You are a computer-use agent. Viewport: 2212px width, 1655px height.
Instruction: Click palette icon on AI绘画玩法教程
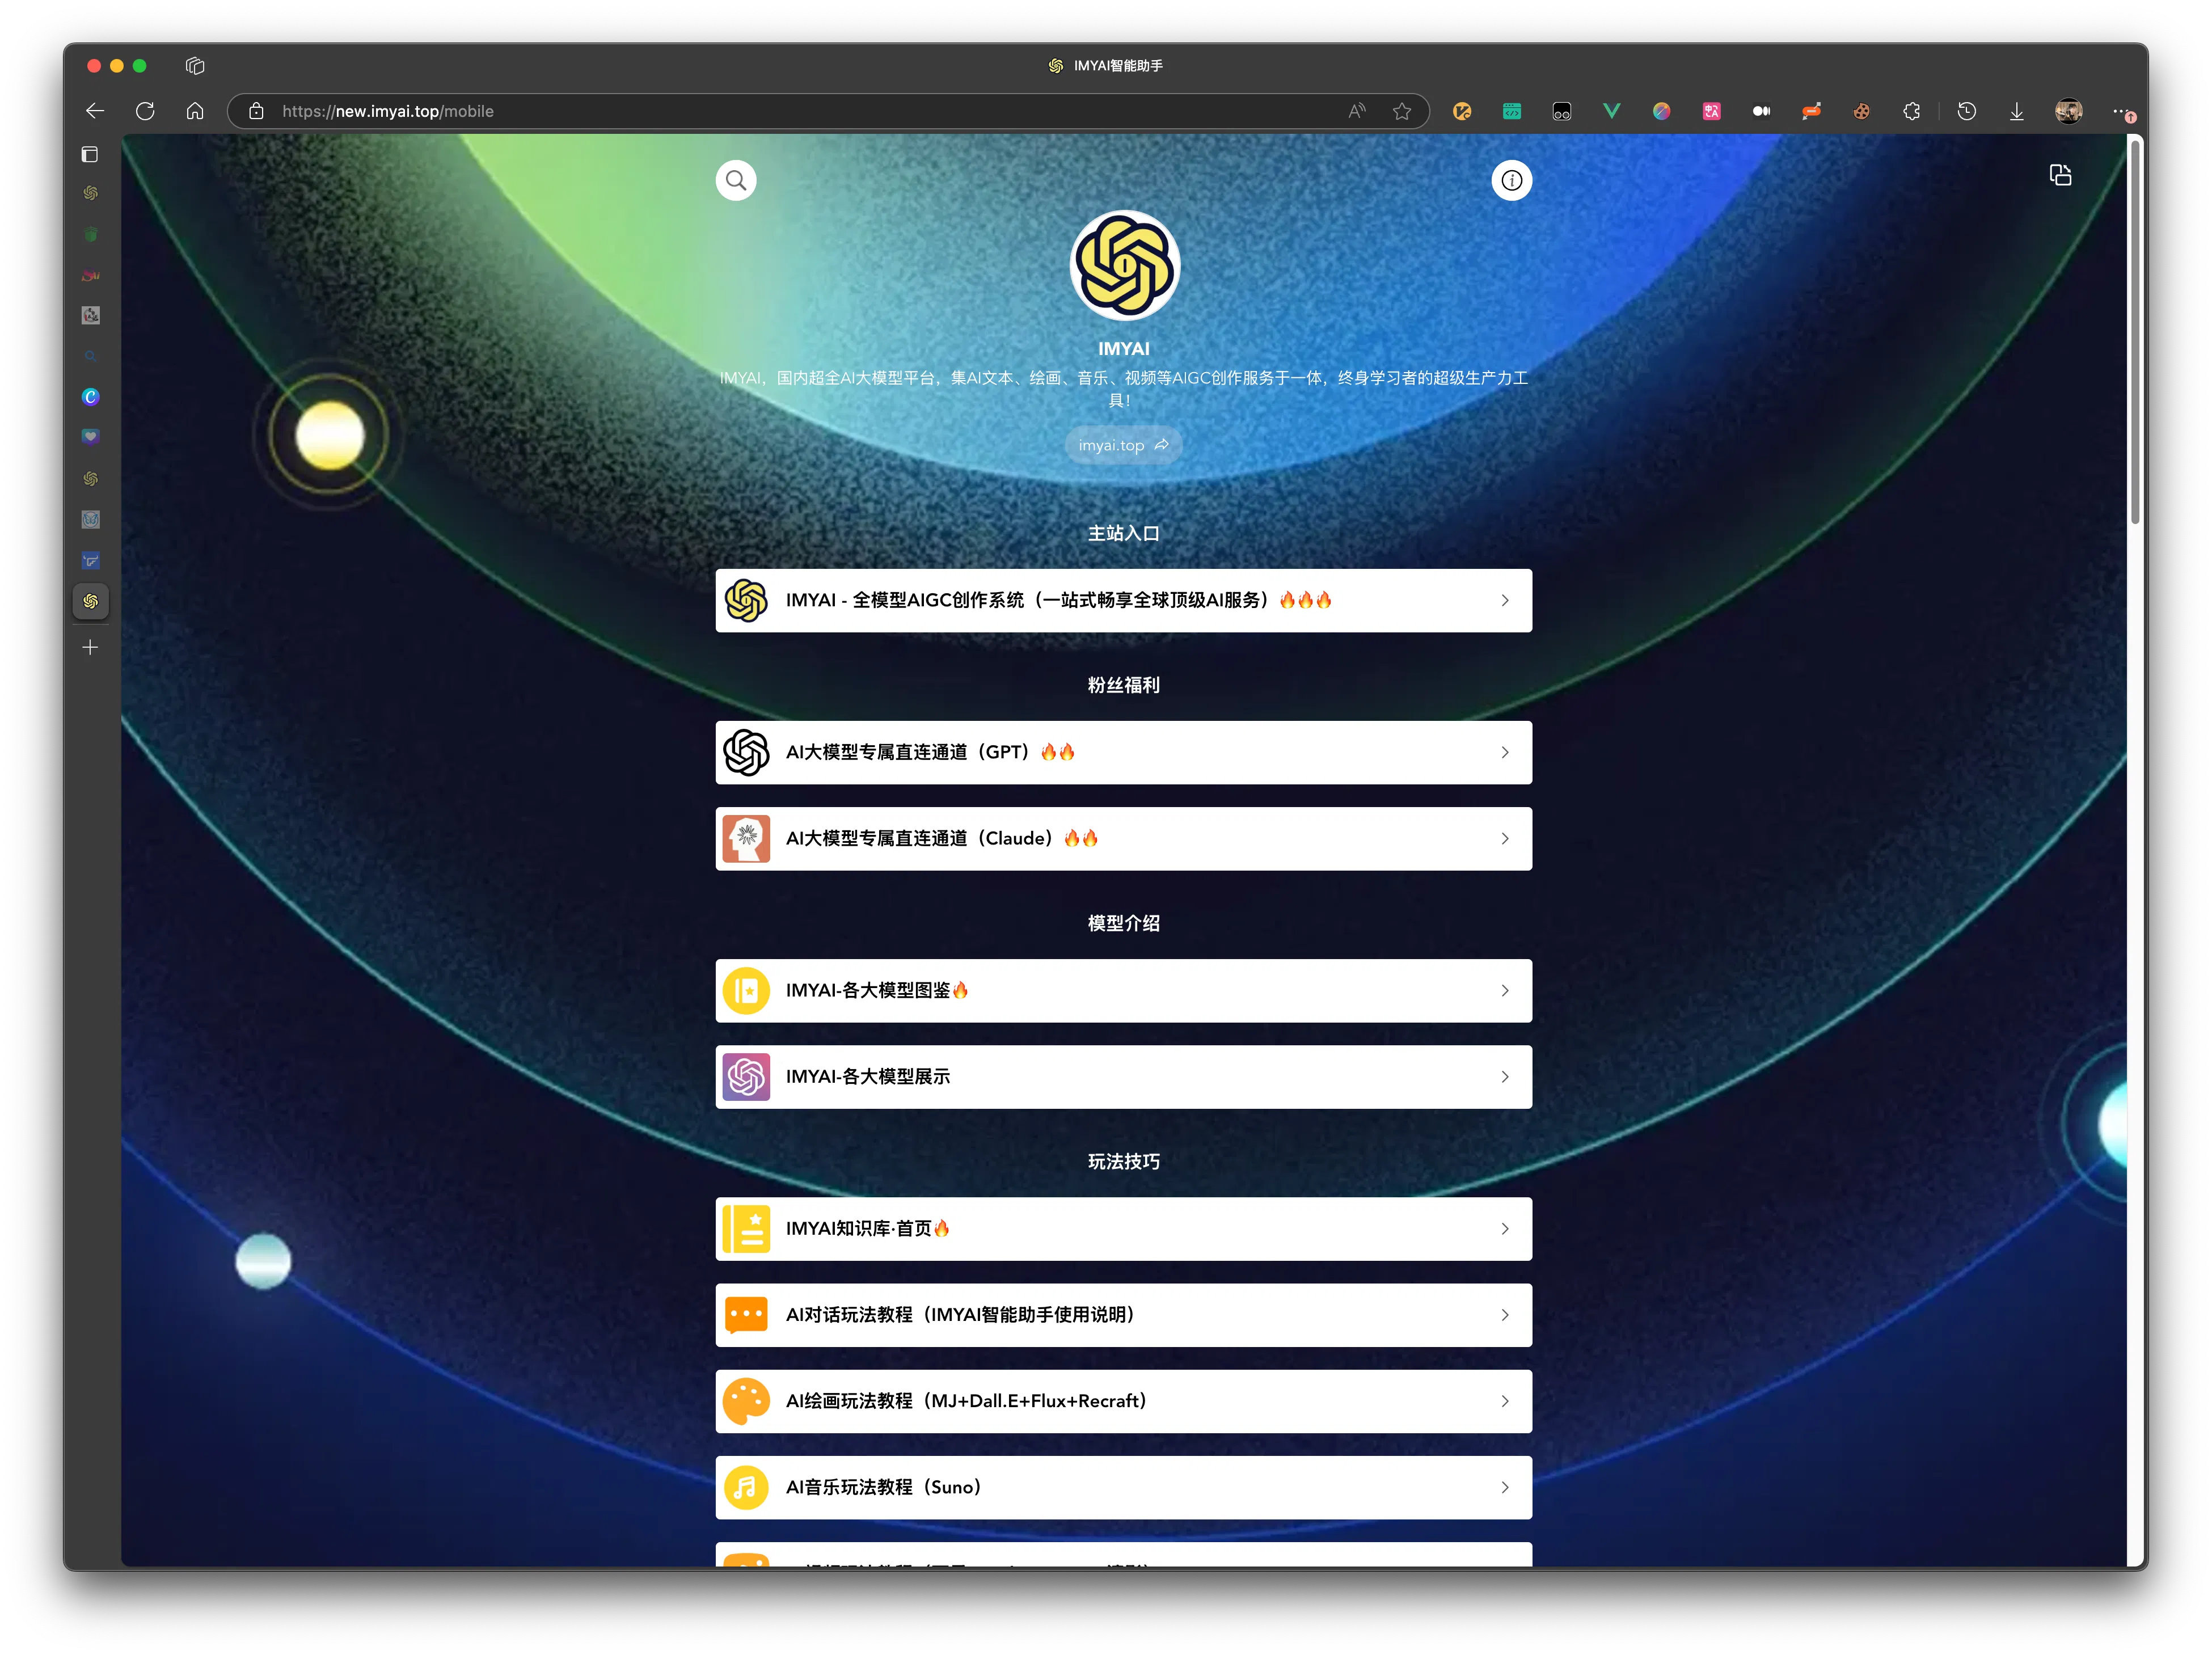[x=746, y=1401]
